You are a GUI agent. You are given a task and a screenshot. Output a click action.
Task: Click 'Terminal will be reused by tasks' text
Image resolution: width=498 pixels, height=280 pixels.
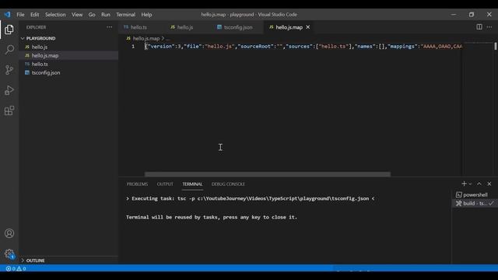212,218
